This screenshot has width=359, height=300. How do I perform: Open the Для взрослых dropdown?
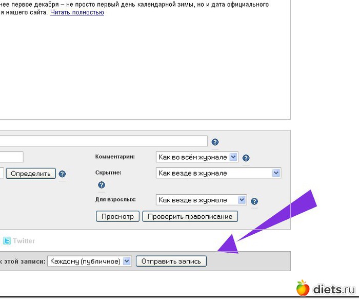point(201,200)
